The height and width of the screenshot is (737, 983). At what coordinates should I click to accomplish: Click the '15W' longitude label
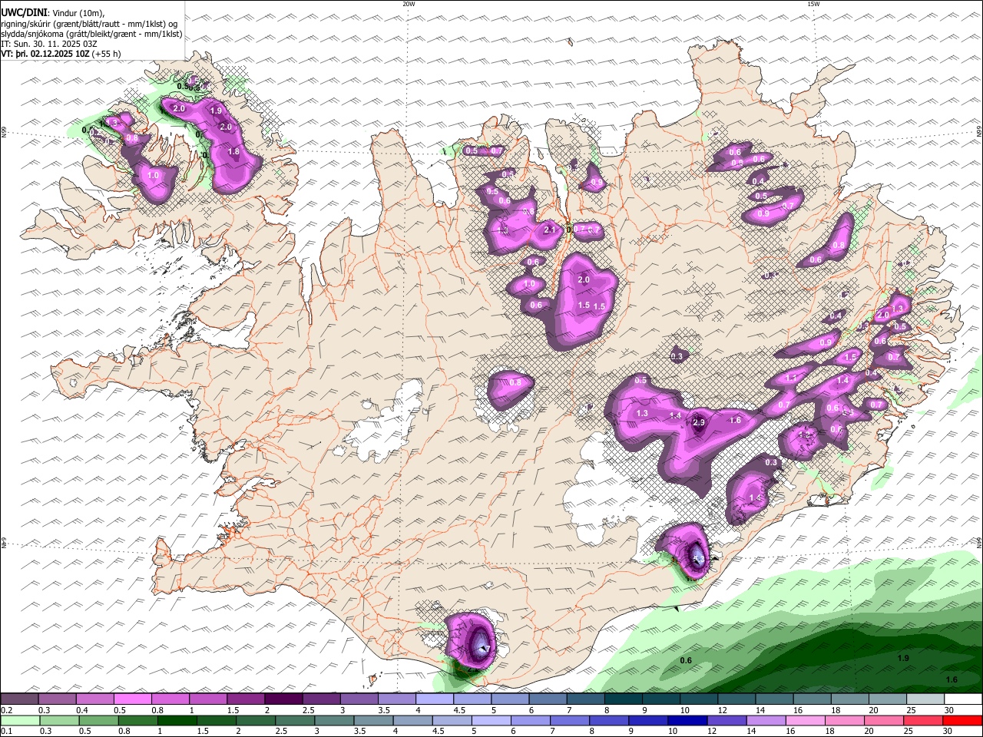813,4
